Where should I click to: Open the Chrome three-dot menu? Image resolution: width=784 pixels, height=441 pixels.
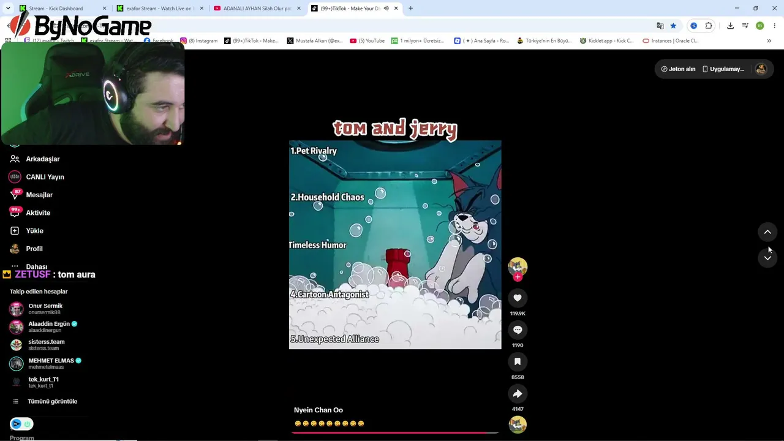(x=775, y=26)
